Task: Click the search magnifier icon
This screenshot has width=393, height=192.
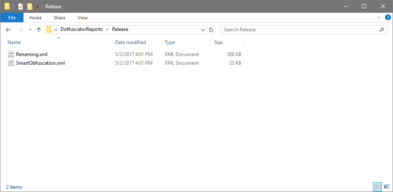Action: click(381, 30)
